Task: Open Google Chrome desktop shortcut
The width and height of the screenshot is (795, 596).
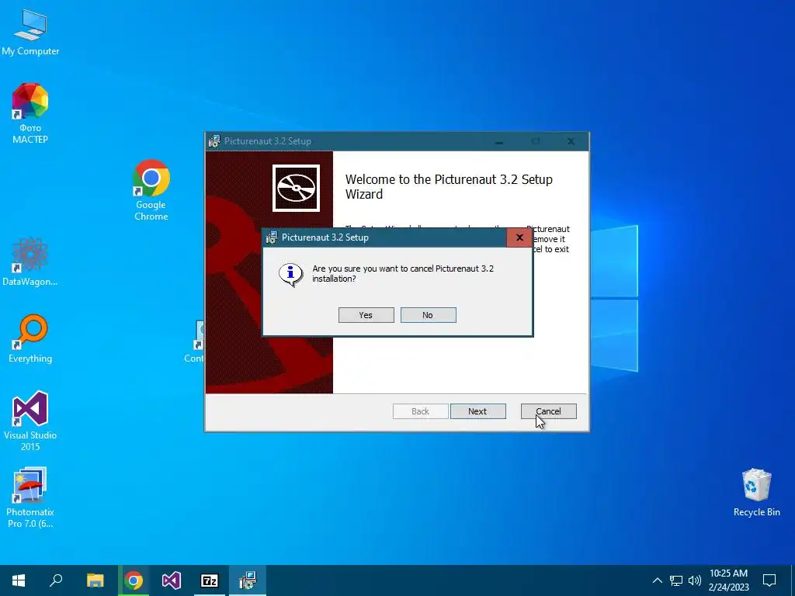Action: coord(151,190)
